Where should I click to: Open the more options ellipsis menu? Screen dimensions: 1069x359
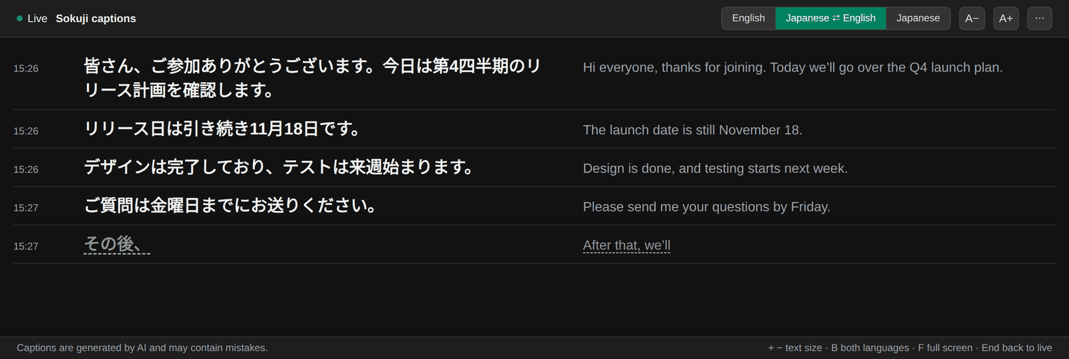tap(1040, 18)
